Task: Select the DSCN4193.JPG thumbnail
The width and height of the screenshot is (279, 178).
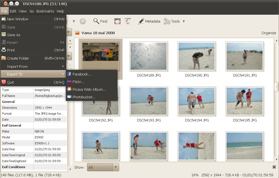Action: pos(149,101)
